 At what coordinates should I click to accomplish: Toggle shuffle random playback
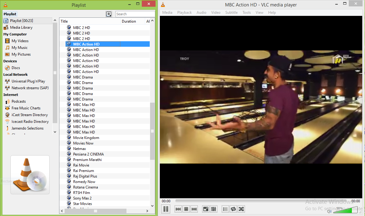tap(241, 209)
